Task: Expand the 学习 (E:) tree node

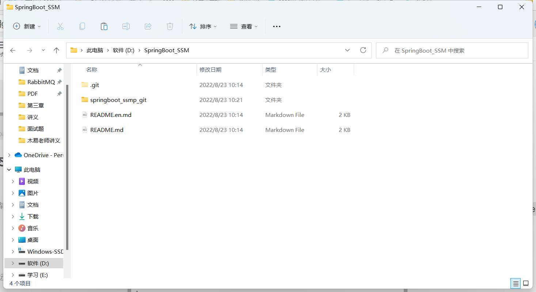Action: (13, 275)
